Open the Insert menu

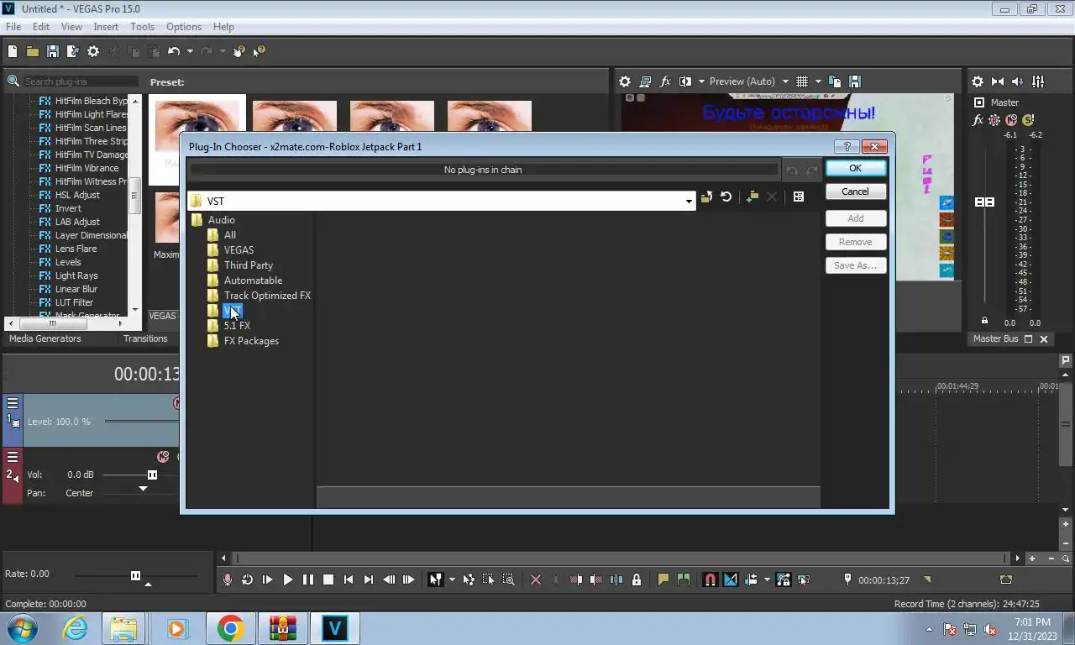click(x=106, y=27)
